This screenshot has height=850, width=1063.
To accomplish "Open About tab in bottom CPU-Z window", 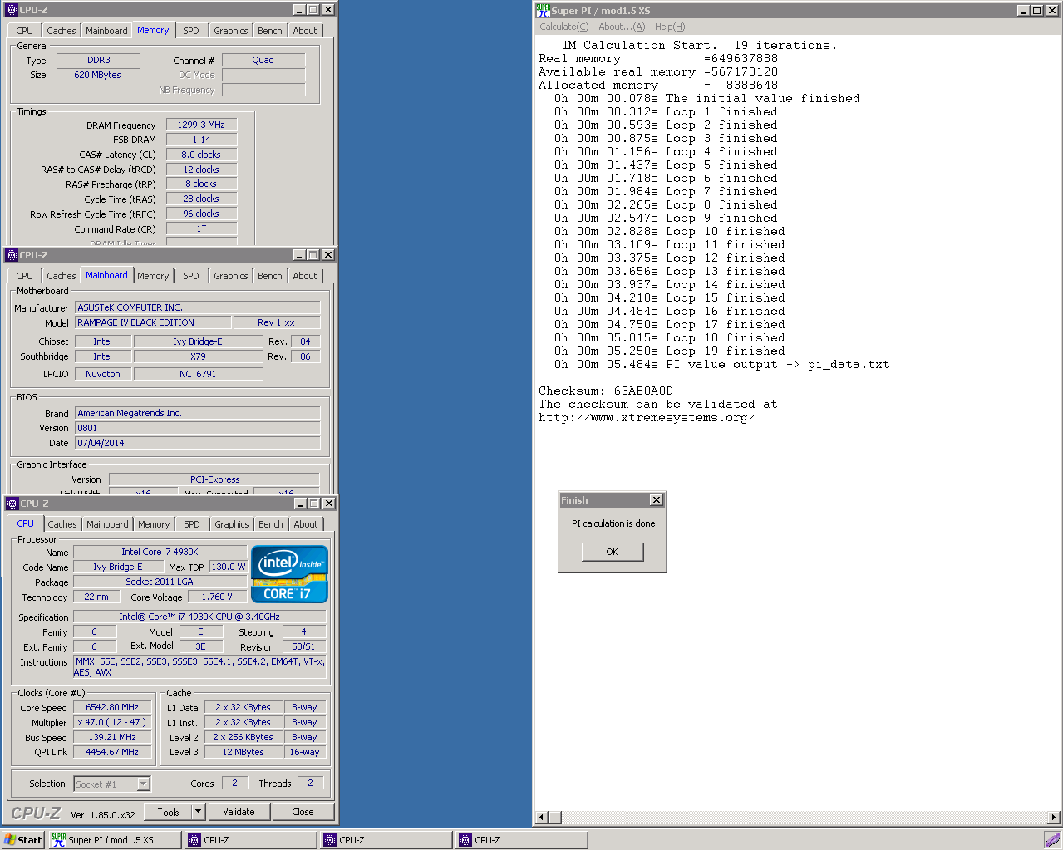I will coord(306,524).
